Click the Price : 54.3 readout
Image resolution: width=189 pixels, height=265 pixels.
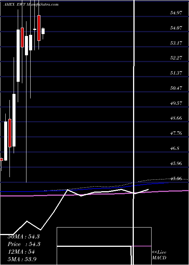(x=24, y=244)
